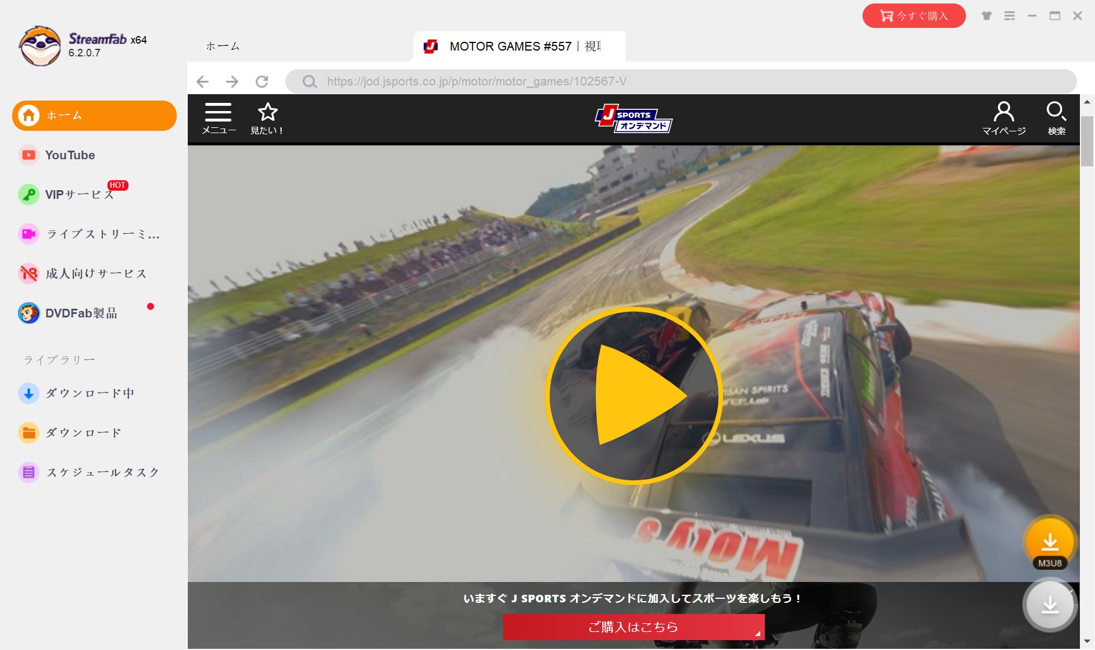Viewport: 1095px width, 650px height.
Task: Click the HOT badge on VIPサービス
Action: [117, 185]
